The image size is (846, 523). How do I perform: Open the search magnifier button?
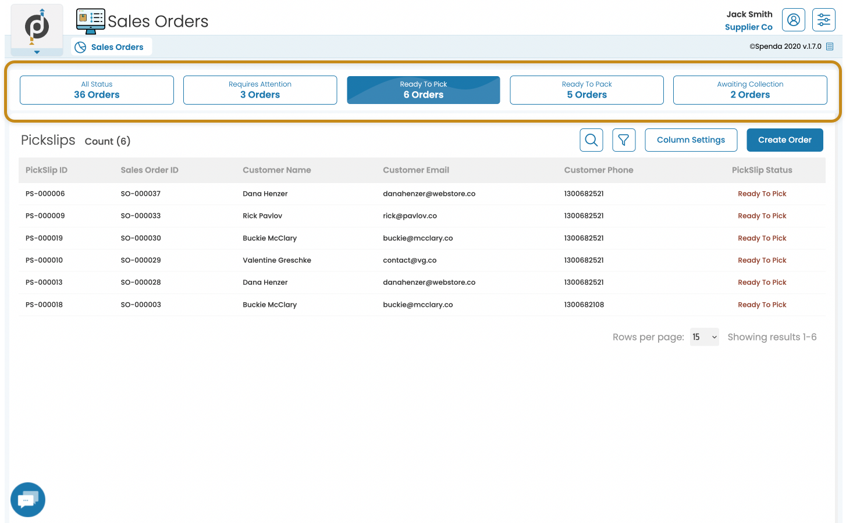tap(591, 140)
